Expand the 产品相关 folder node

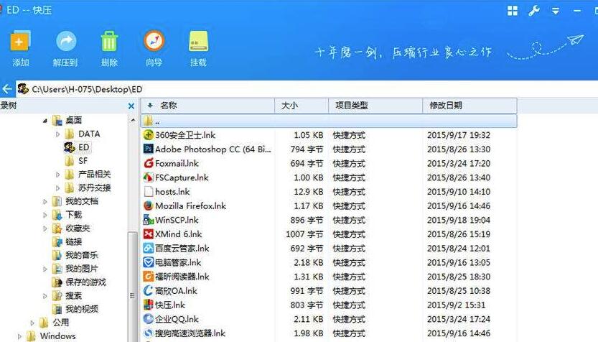tap(57, 175)
